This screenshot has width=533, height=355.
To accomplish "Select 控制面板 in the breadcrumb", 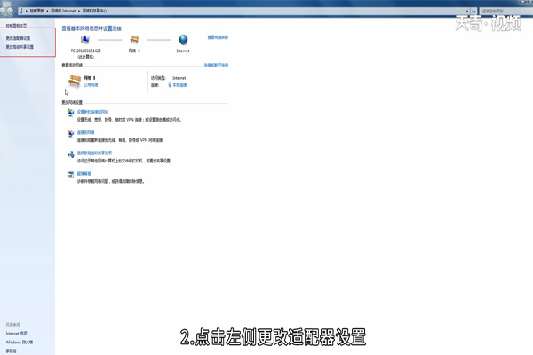I will pyautogui.click(x=36, y=11).
